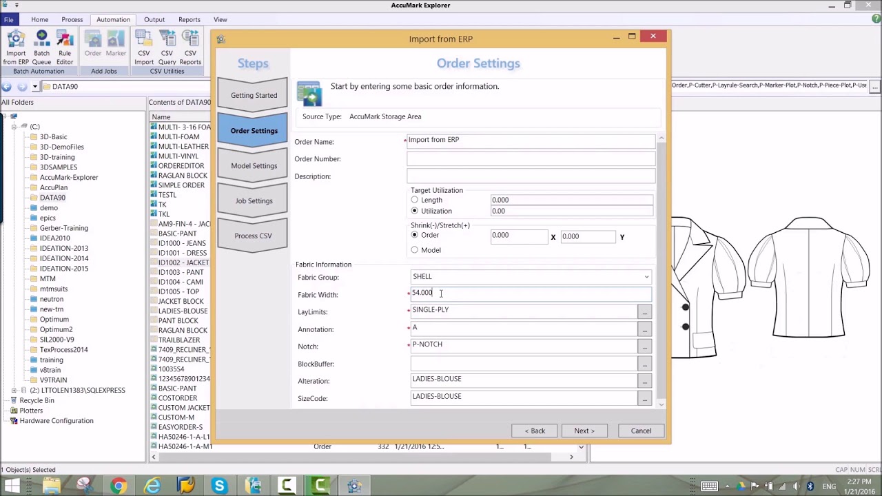Open Import from ERP ribbon icon
Screen dimensions: 882x496
coord(16,48)
